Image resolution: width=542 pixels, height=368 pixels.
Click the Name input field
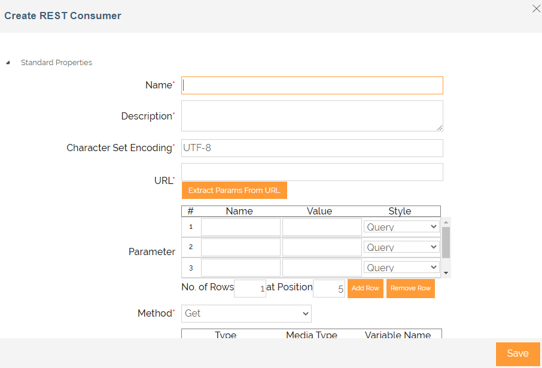click(x=312, y=85)
